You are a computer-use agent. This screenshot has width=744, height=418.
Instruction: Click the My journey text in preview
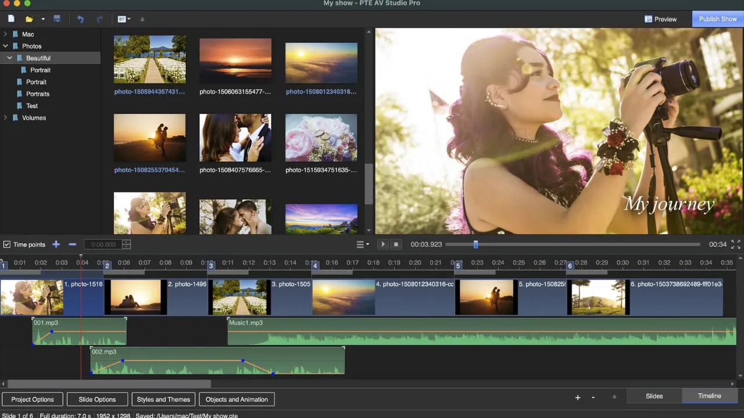coord(669,204)
